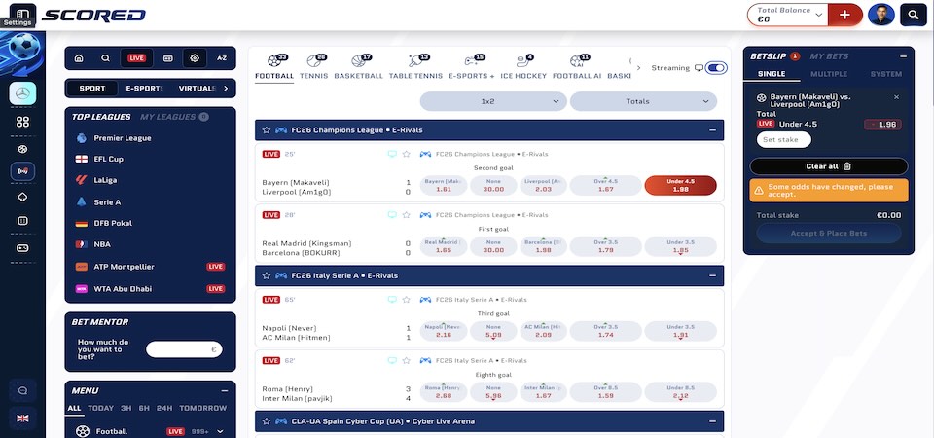Favorite the FC26 Champions League header star
The height and width of the screenshot is (438, 934).
(x=267, y=129)
